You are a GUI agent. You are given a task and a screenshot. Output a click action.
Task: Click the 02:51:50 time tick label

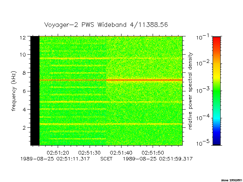[x=153, y=153]
